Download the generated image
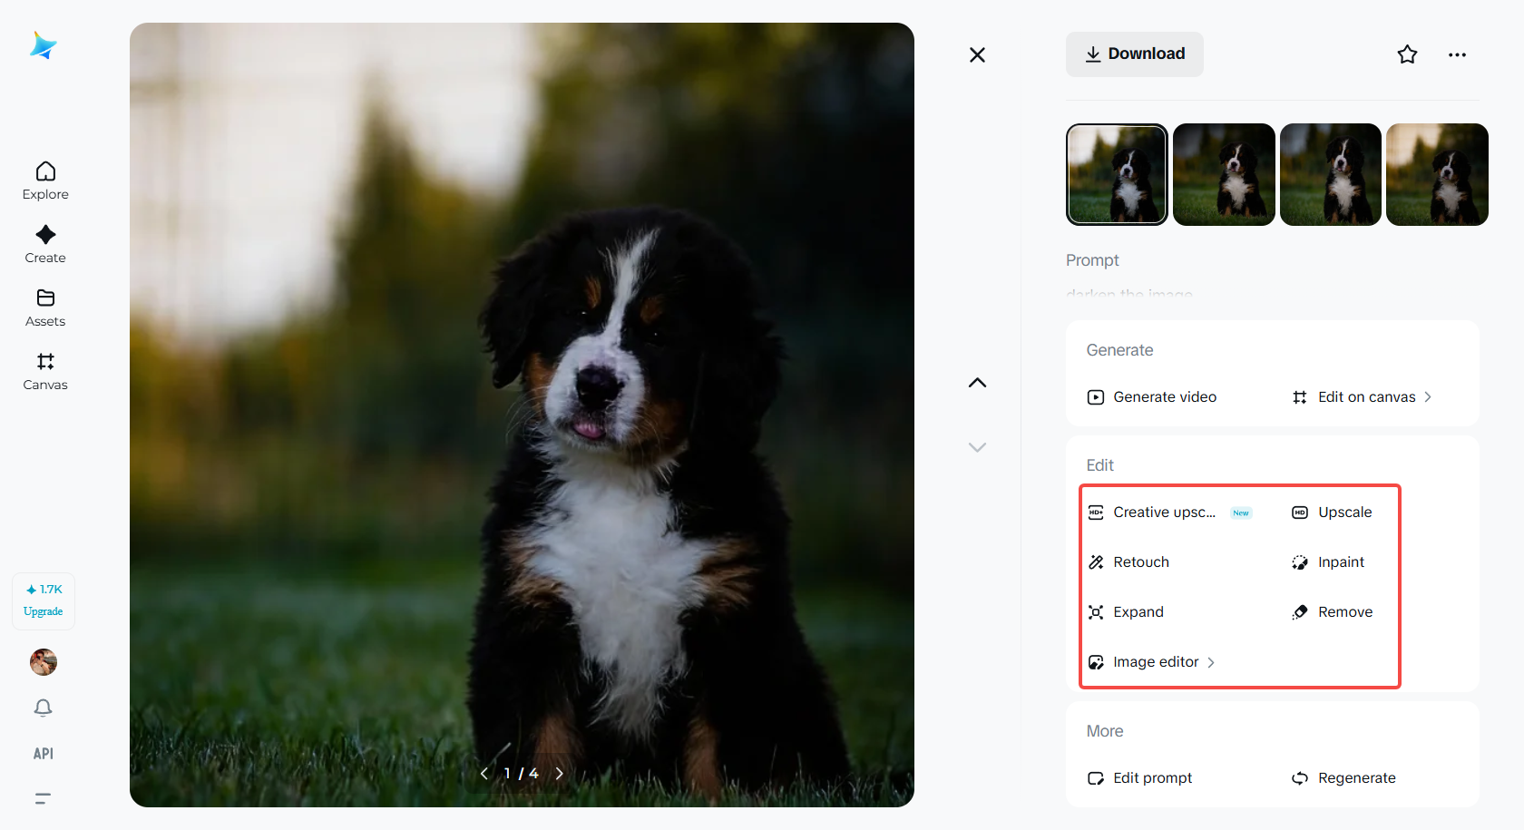 point(1134,54)
